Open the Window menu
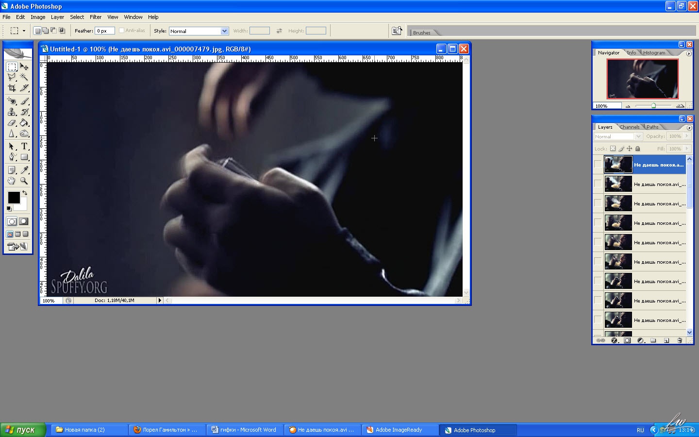Image resolution: width=699 pixels, height=437 pixels. click(x=133, y=17)
